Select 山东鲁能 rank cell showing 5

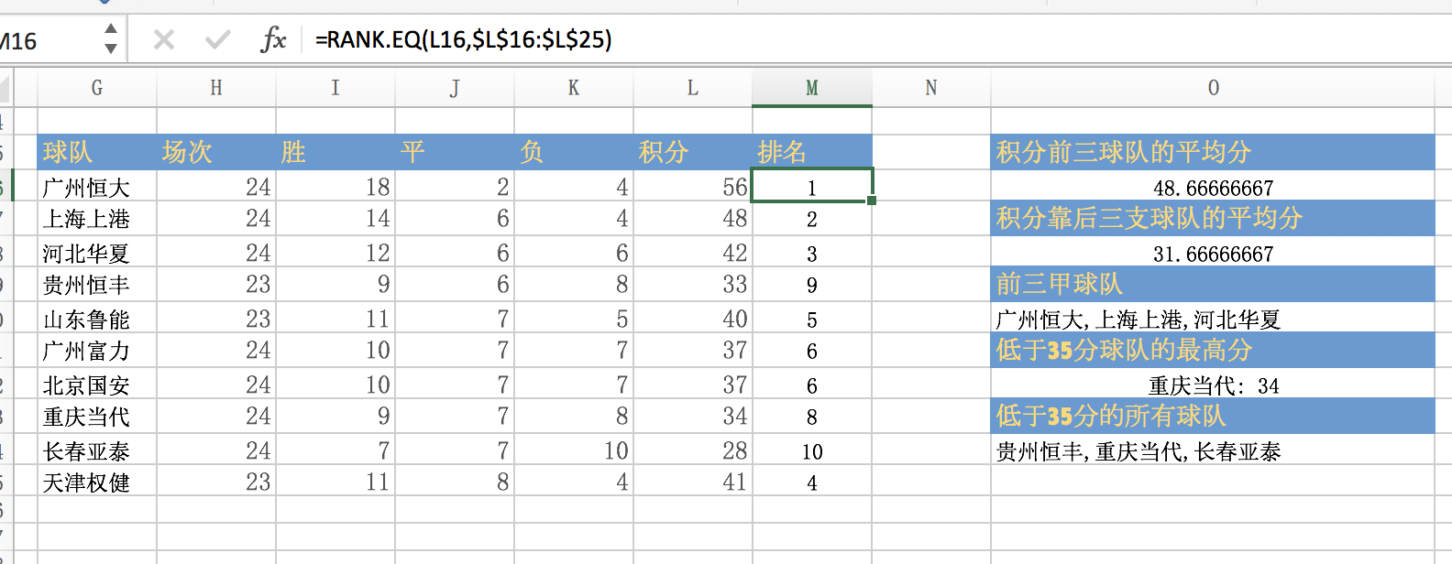812,319
